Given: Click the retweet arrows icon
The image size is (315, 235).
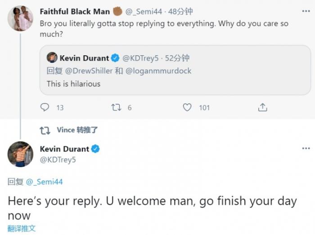Looking at the screenshot, I should pos(116,107).
